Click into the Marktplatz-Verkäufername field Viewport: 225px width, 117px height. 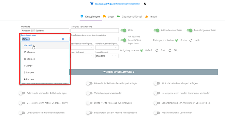(95, 31)
